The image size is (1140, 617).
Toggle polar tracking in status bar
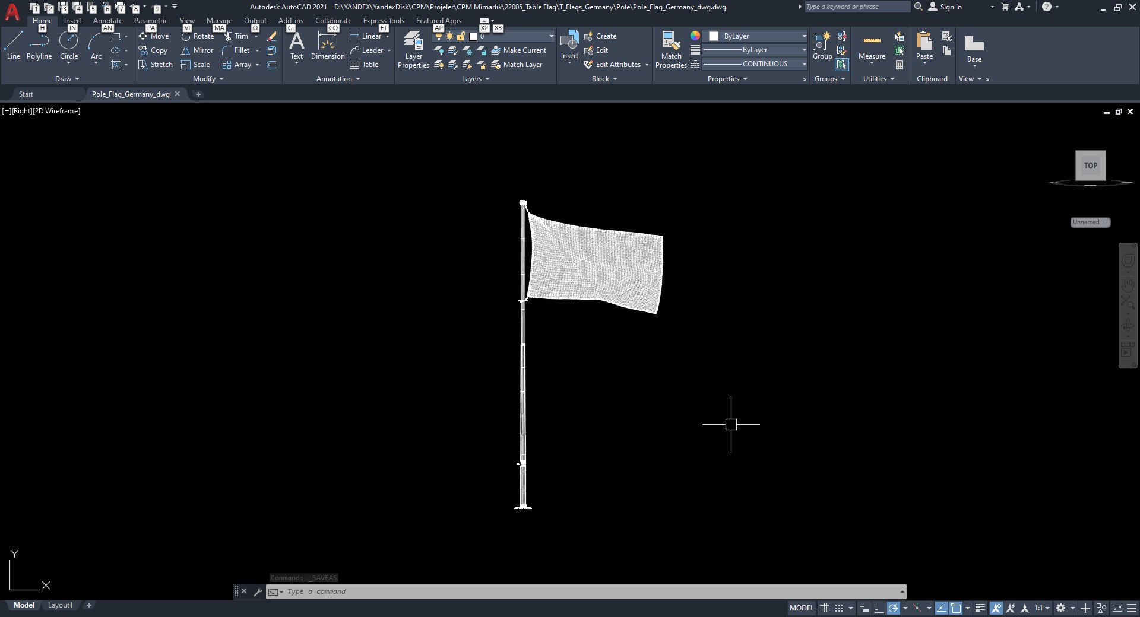click(x=893, y=608)
